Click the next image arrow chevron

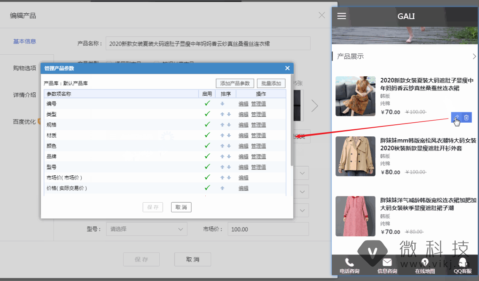(315, 106)
